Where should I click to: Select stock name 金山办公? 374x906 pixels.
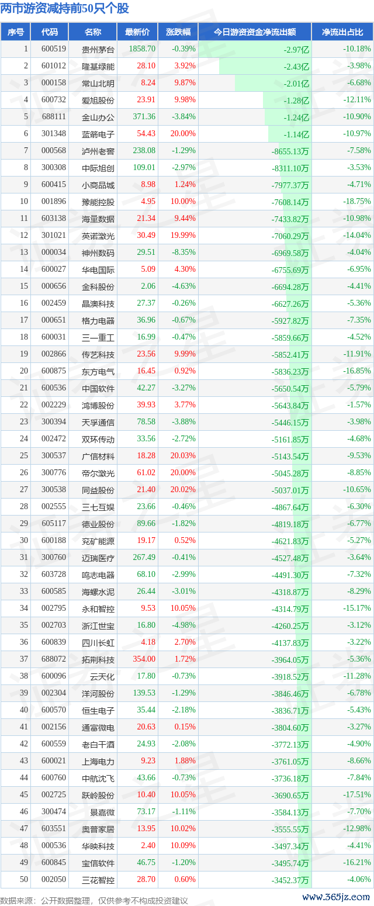coord(98,117)
